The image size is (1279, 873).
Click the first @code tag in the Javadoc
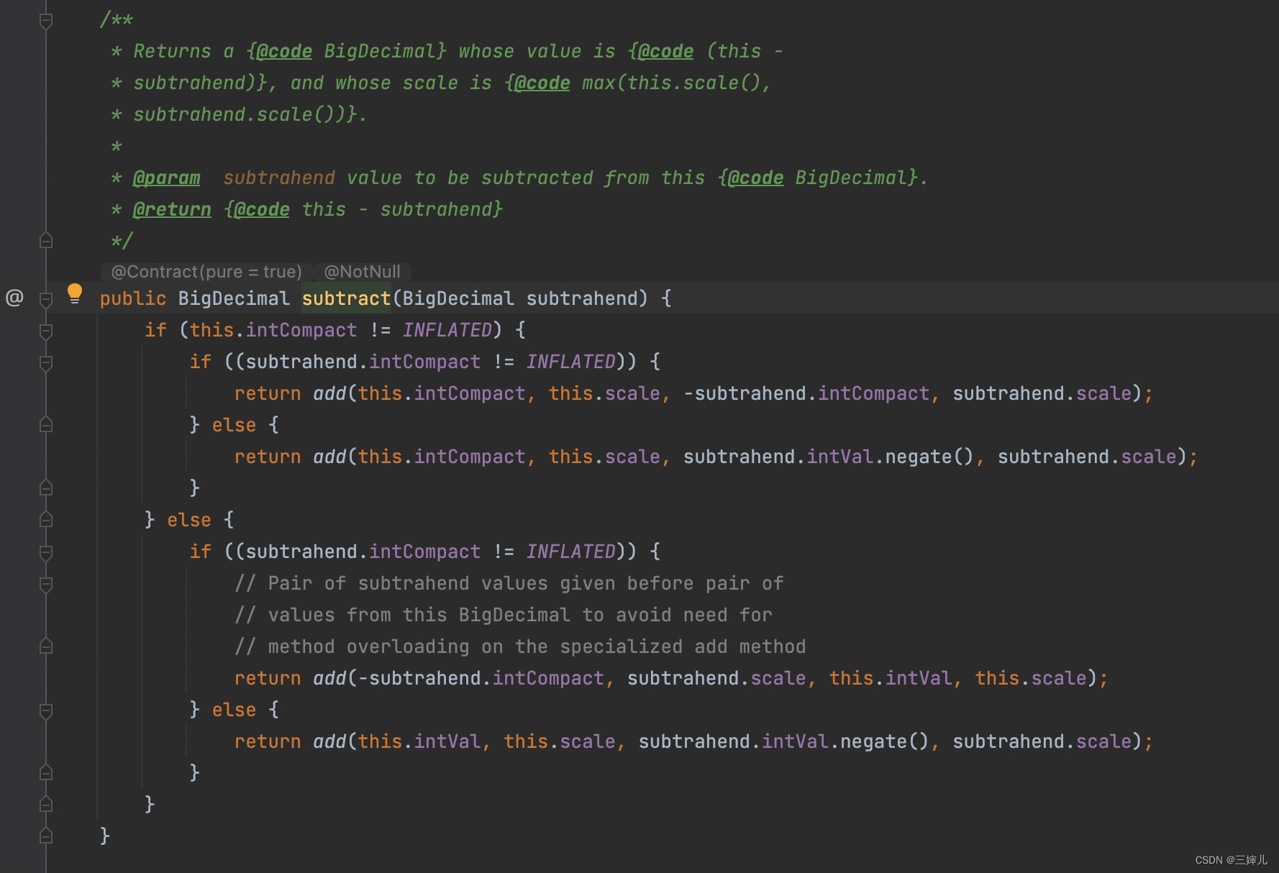click(x=284, y=52)
